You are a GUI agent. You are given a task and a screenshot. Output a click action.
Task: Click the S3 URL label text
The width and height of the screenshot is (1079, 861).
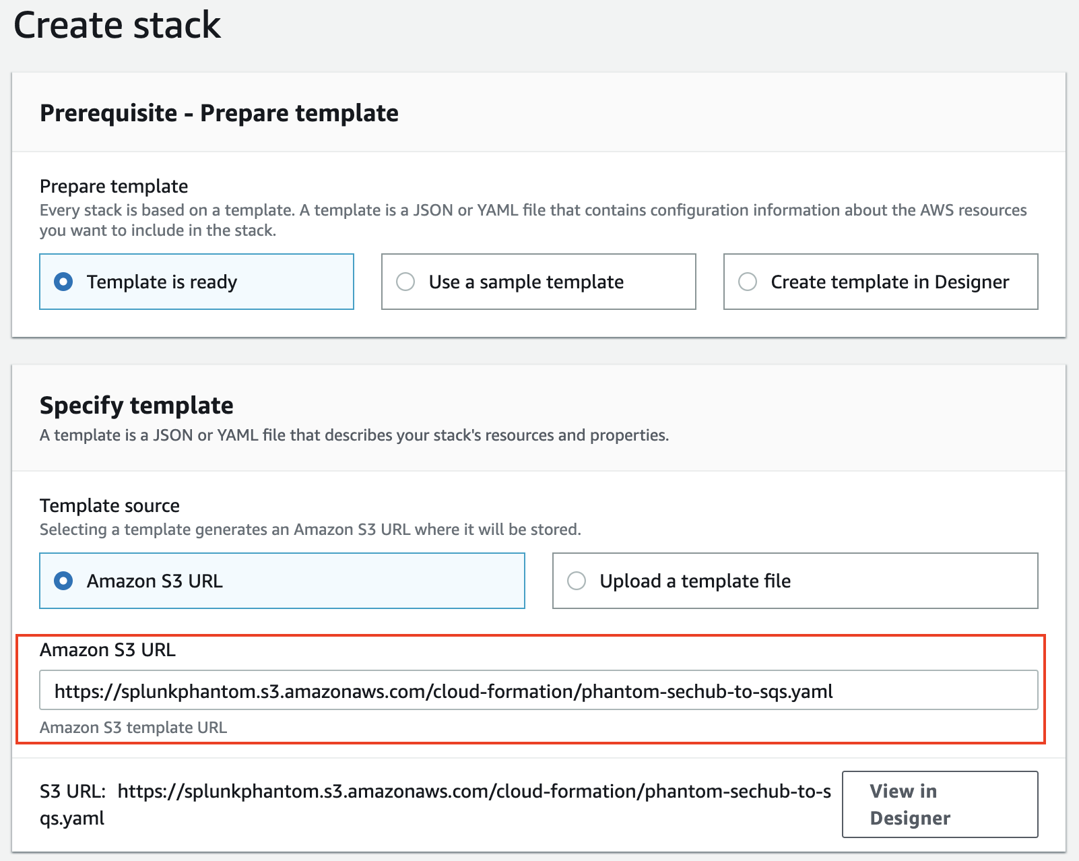(69, 792)
